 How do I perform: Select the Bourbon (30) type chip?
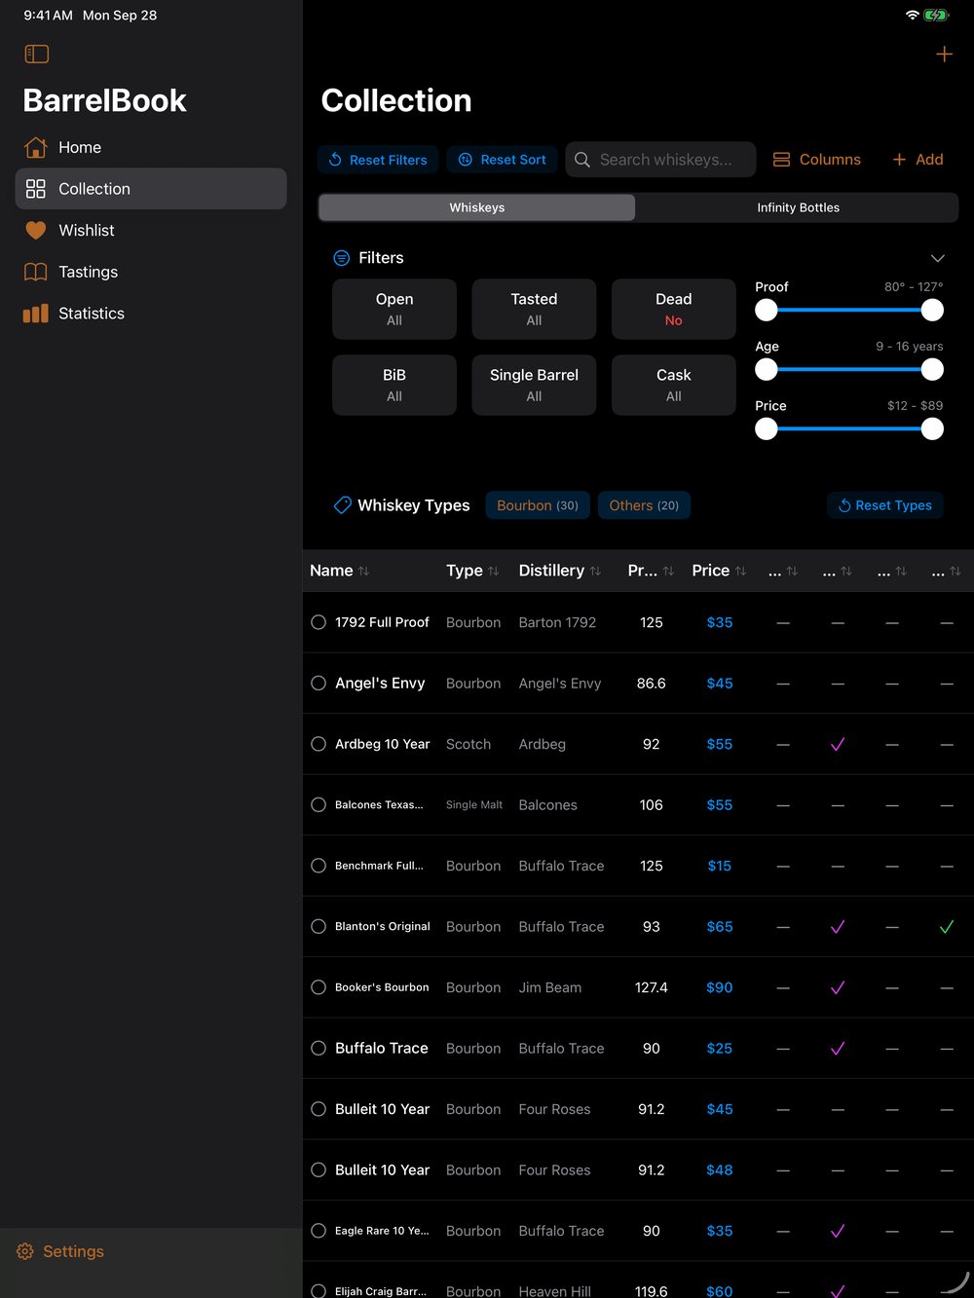pyautogui.click(x=538, y=505)
